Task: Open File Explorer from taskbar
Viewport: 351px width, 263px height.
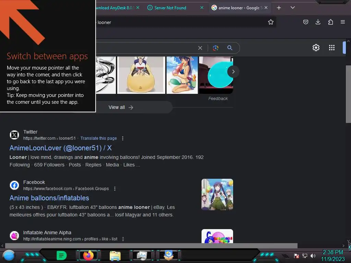Action: coord(115,256)
